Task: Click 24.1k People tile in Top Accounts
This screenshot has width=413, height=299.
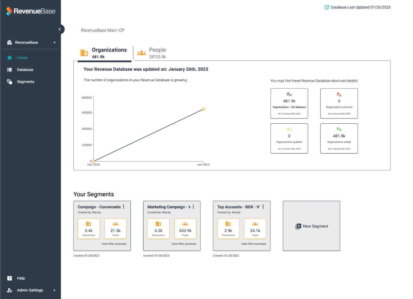Action: (255, 229)
